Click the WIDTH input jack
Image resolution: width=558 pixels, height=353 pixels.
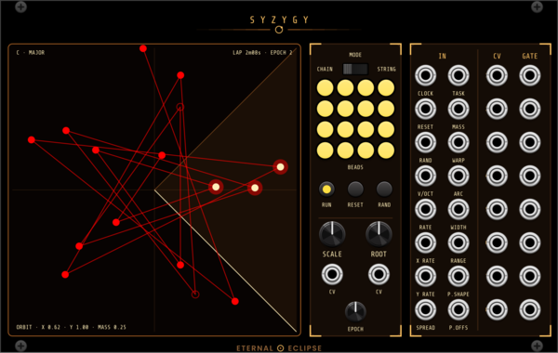tap(458, 209)
